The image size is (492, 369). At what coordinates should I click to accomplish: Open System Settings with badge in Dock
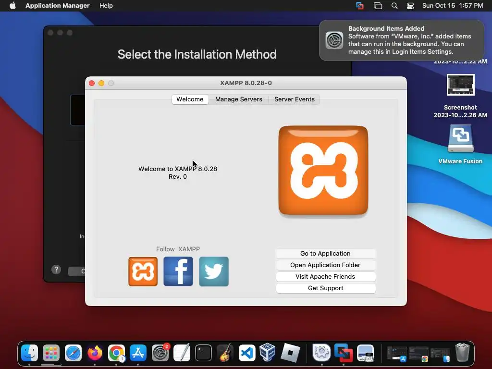(x=160, y=353)
